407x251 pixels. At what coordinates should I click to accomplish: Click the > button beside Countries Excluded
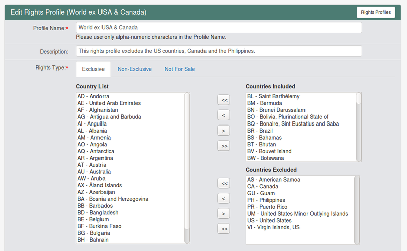224,214
